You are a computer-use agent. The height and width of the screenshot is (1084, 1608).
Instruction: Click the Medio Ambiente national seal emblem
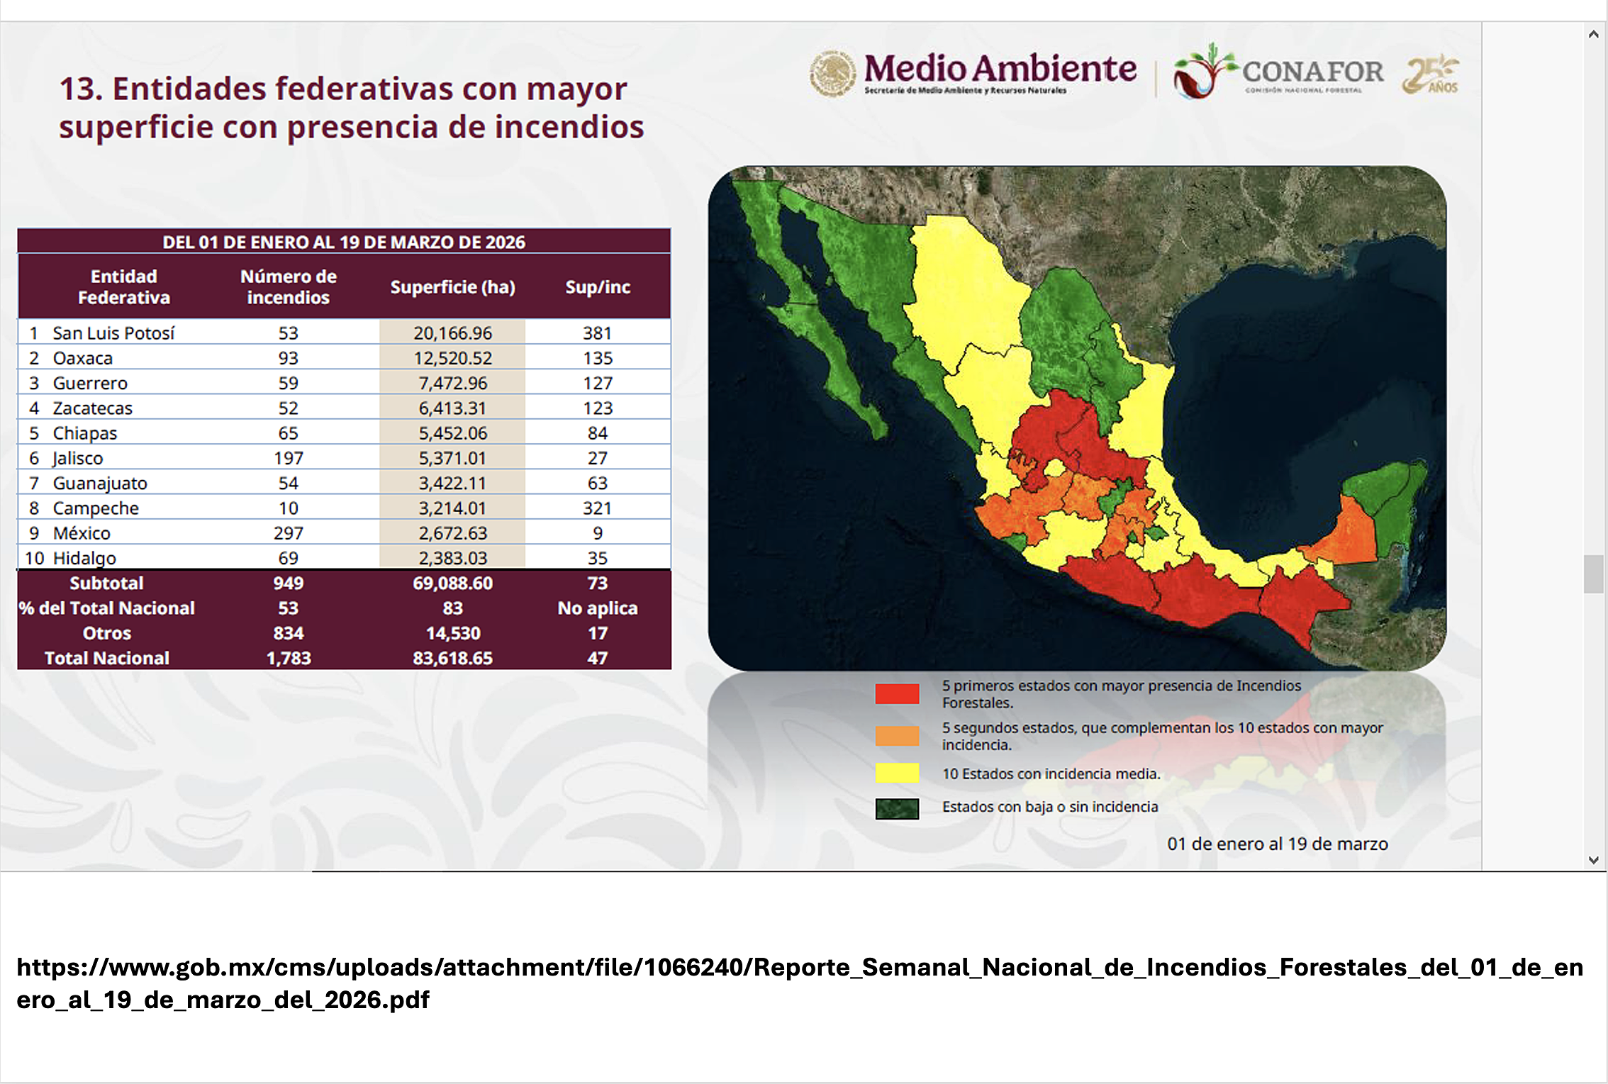(x=832, y=72)
